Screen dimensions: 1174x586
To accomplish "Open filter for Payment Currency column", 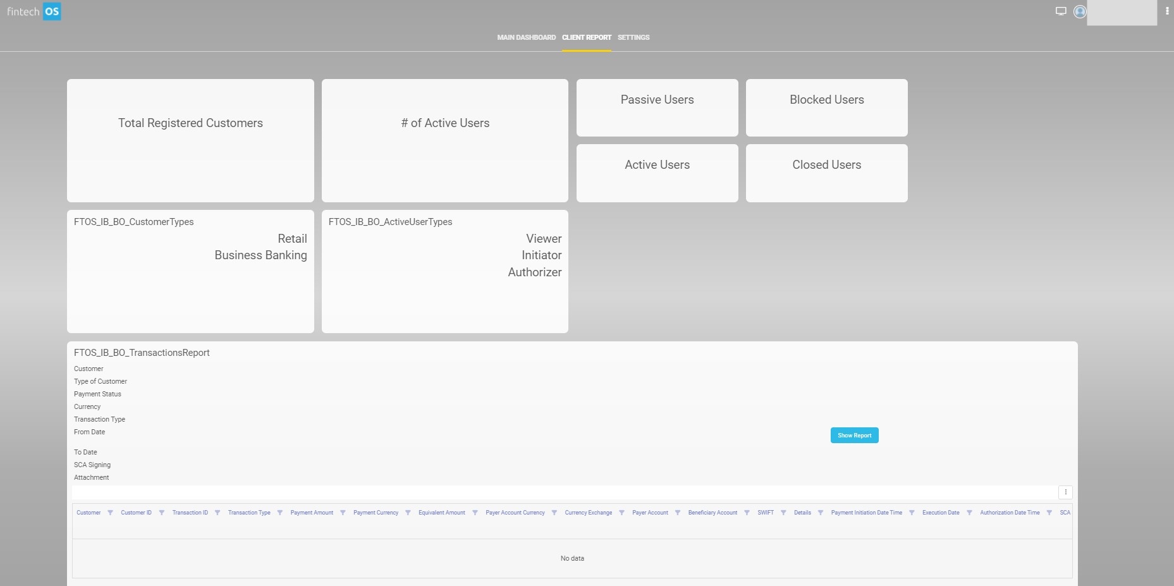I will pyautogui.click(x=408, y=513).
